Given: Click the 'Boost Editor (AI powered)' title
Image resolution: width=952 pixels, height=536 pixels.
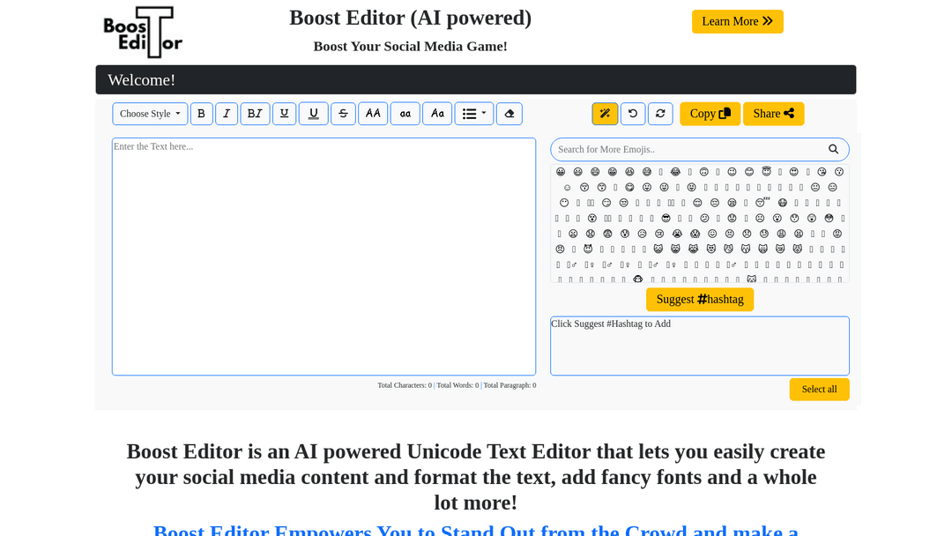Looking at the screenshot, I should click(411, 18).
